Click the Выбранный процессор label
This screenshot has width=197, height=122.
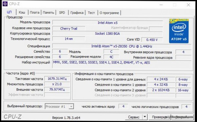pos(25,106)
